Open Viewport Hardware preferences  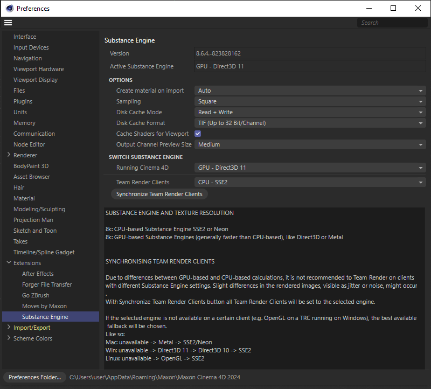38,69
